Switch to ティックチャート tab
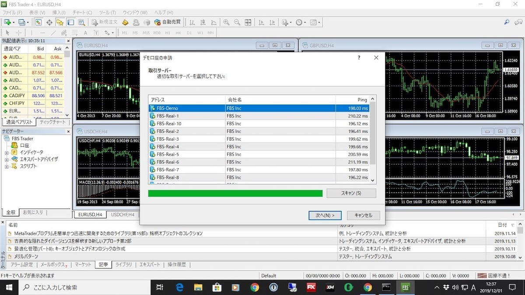The height and width of the screenshot is (295, 525). (x=53, y=122)
